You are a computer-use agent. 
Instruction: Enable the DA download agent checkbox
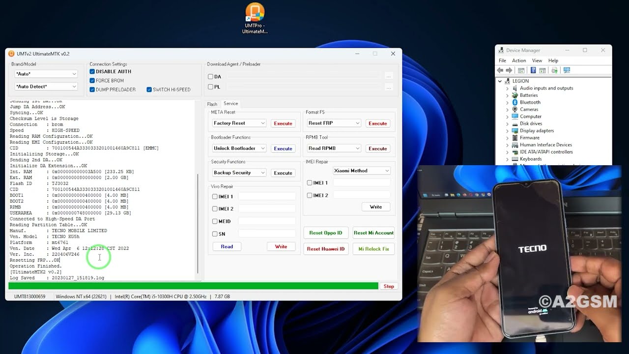[210, 77]
